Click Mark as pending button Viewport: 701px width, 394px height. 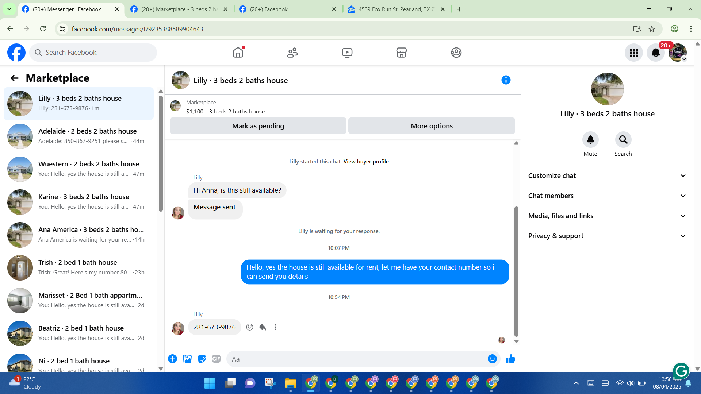[258, 126]
